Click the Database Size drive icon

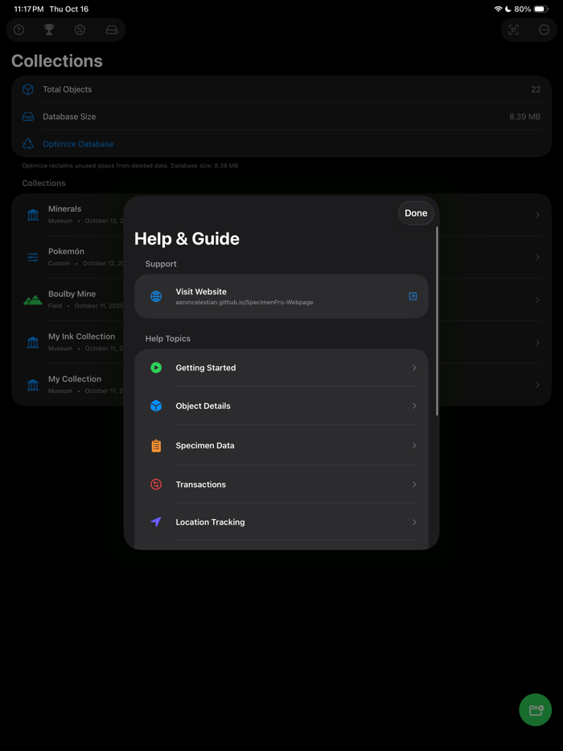coord(28,117)
